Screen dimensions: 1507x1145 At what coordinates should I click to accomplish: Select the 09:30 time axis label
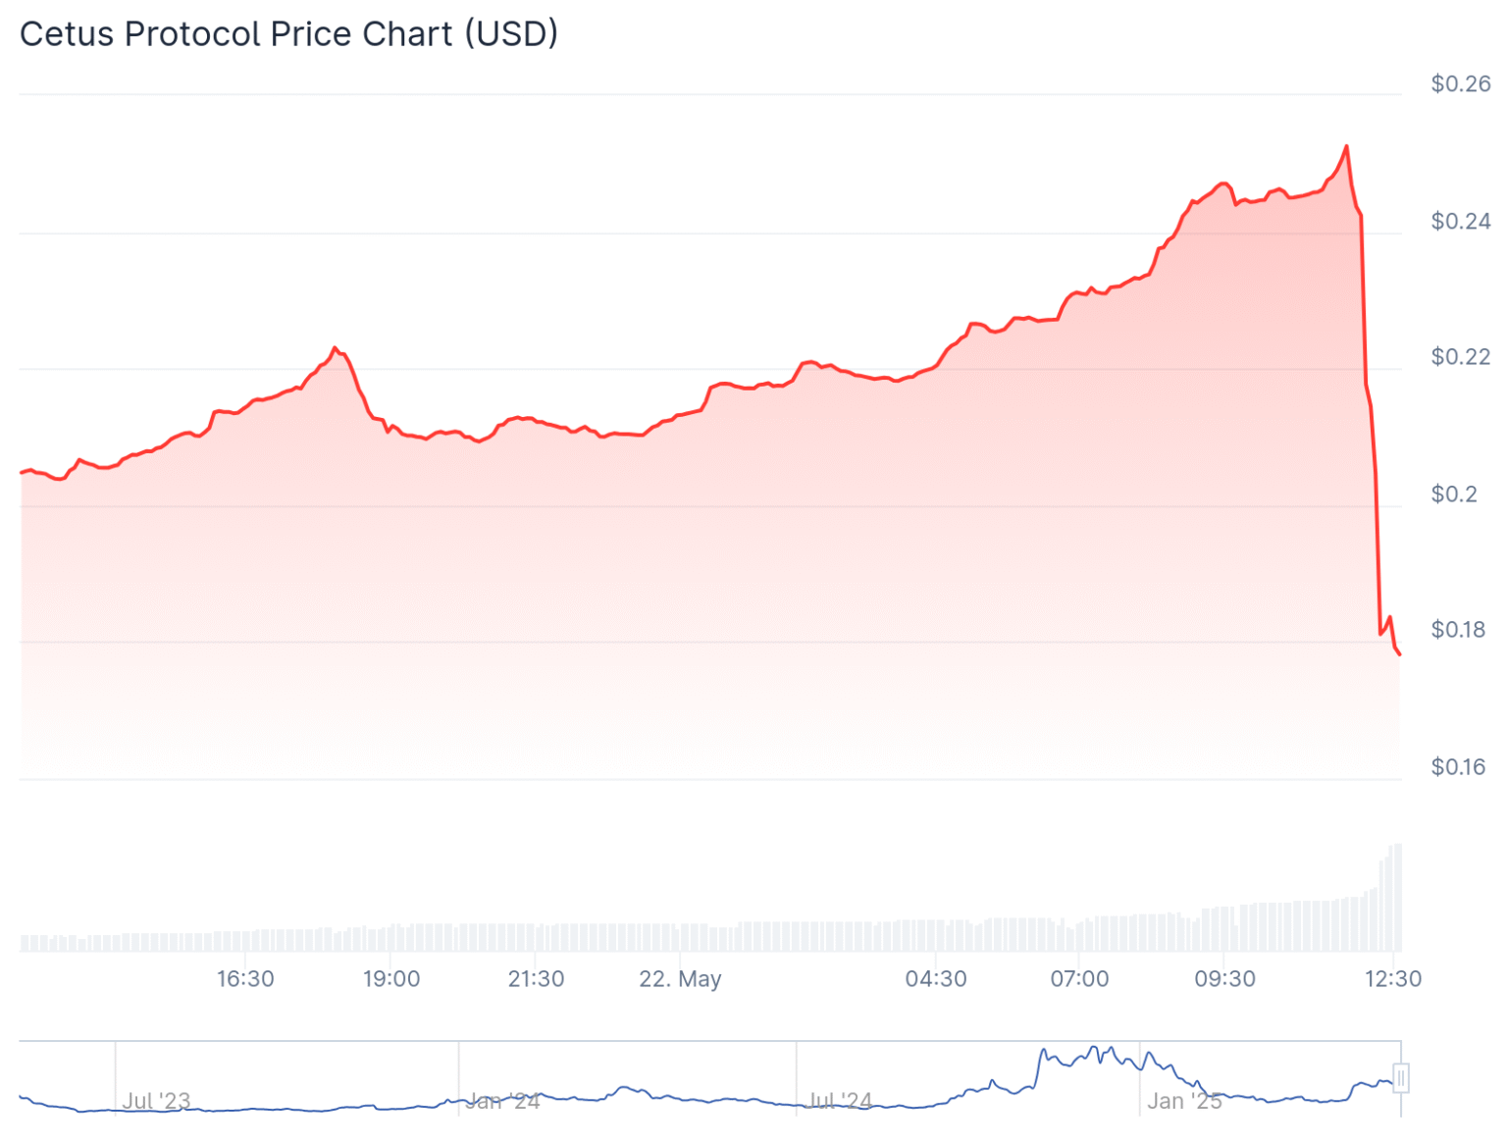click(x=1224, y=979)
